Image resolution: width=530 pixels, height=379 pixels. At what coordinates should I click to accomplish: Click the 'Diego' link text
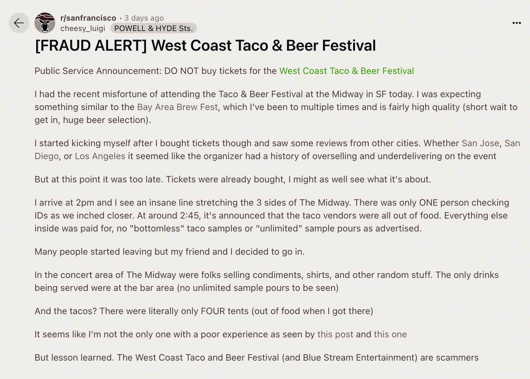click(46, 156)
